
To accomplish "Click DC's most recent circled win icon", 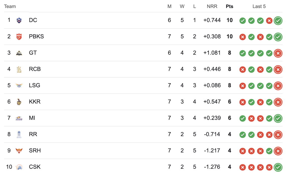I will click(278, 21).
